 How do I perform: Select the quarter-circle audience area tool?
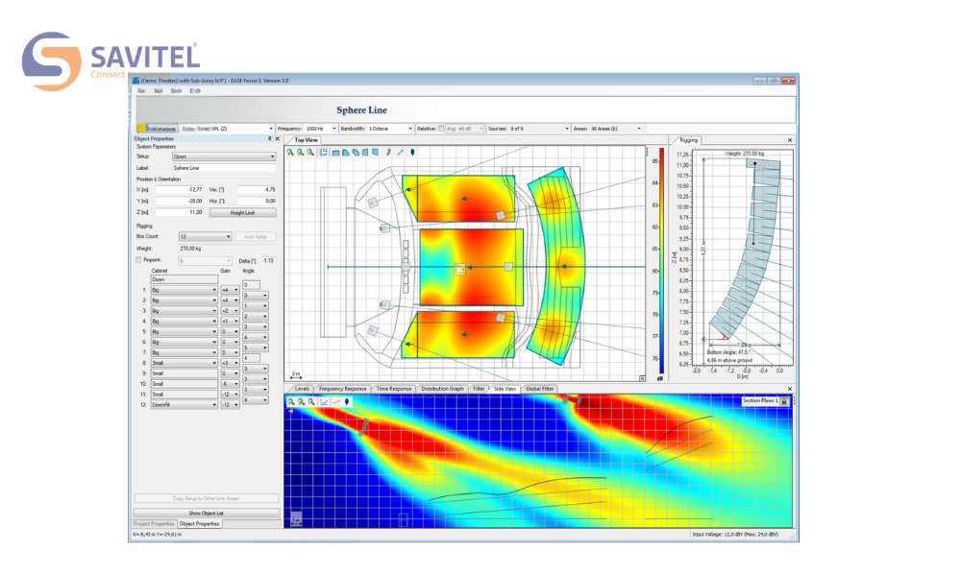coord(346,153)
